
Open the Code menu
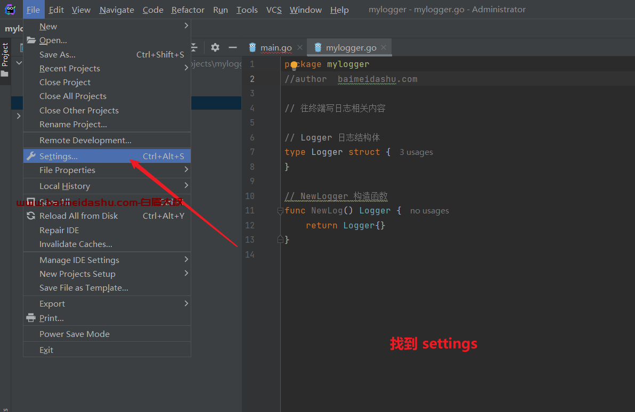153,10
